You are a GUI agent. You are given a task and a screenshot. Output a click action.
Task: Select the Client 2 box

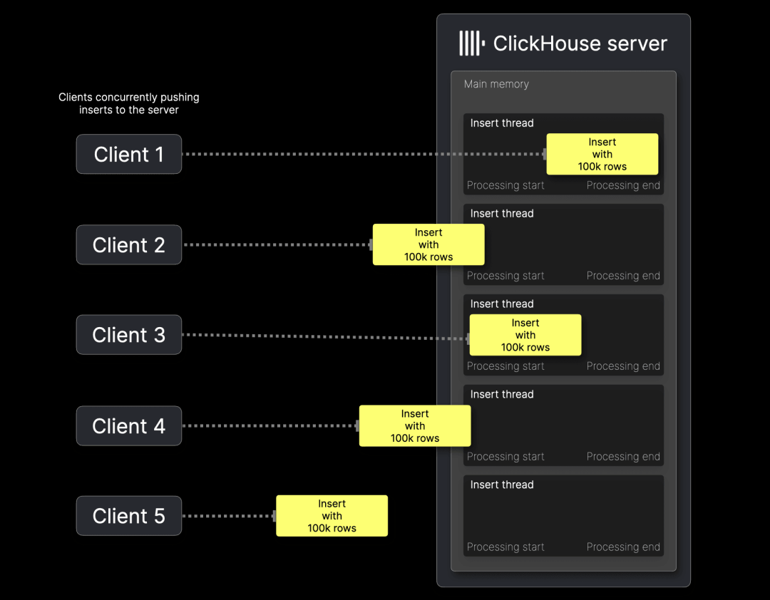pos(128,244)
